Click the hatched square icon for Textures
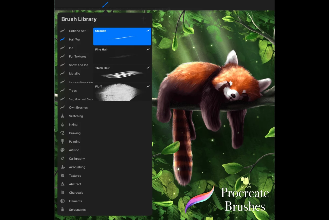The height and width of the screenshot is (220, 329). pyautogui.click(x=62, y=175)
